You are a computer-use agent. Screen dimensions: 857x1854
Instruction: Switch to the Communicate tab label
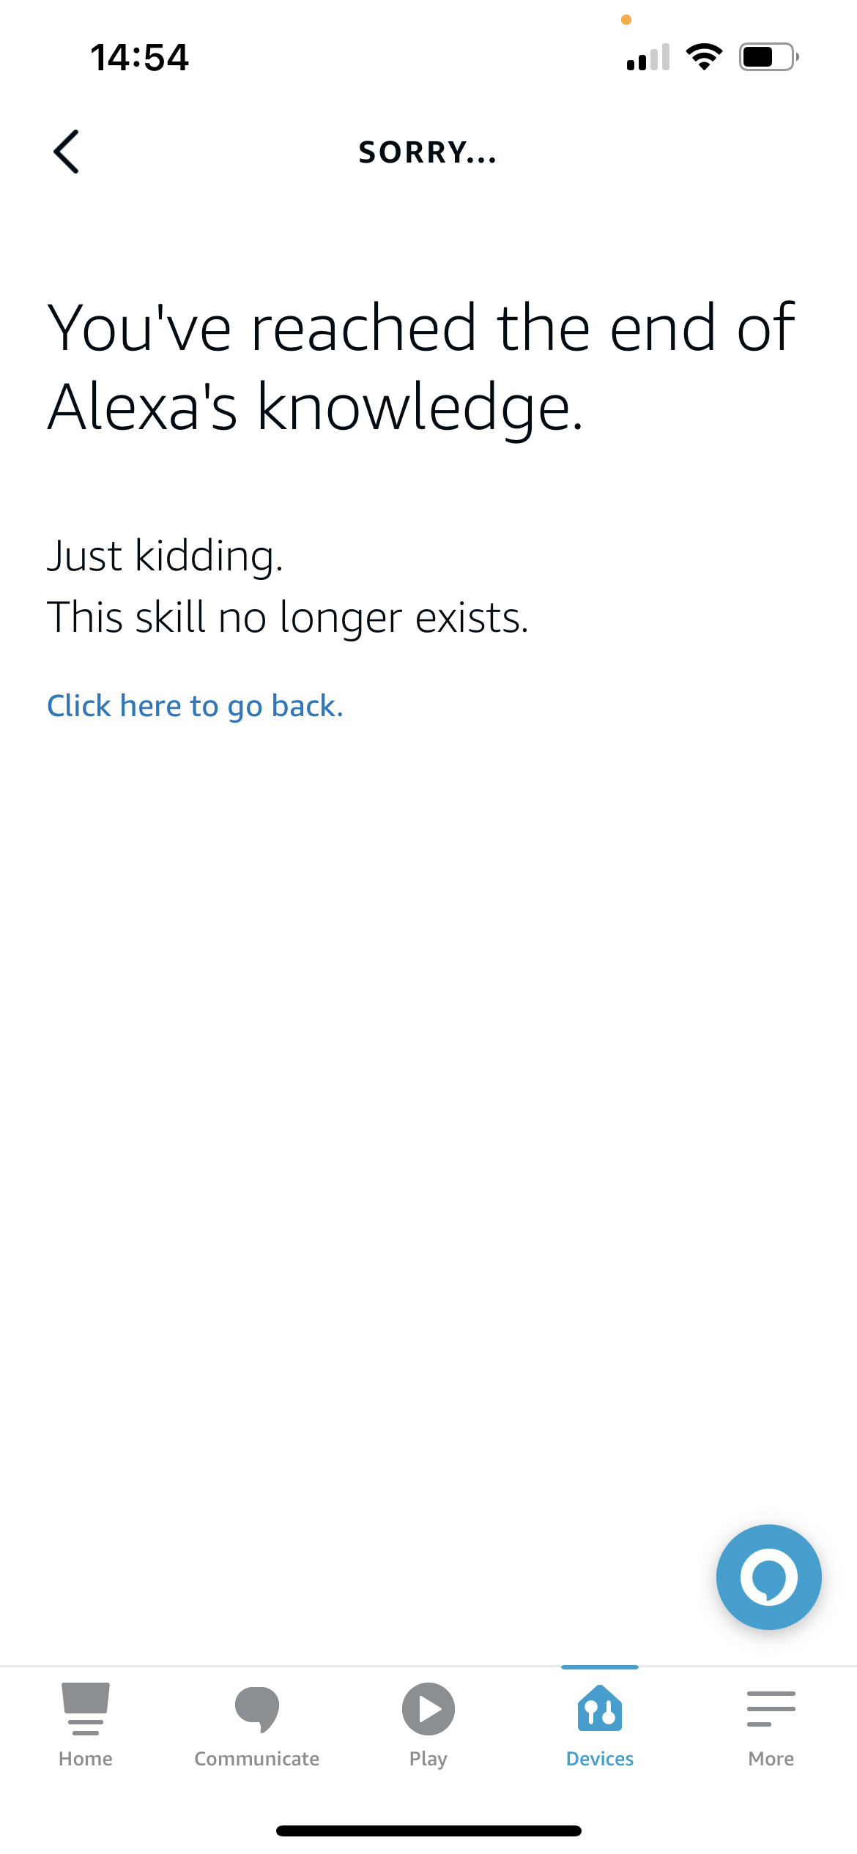[257, 1759]
